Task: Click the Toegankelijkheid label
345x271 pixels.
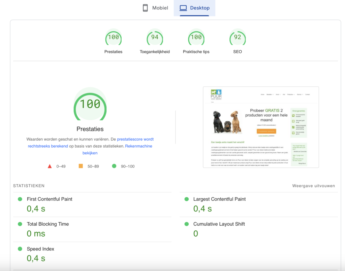Action: click(x=155, y=51)
